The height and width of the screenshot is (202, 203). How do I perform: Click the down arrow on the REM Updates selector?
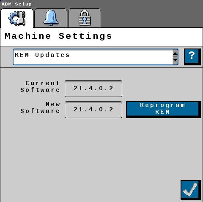click(x=175, y=60)
